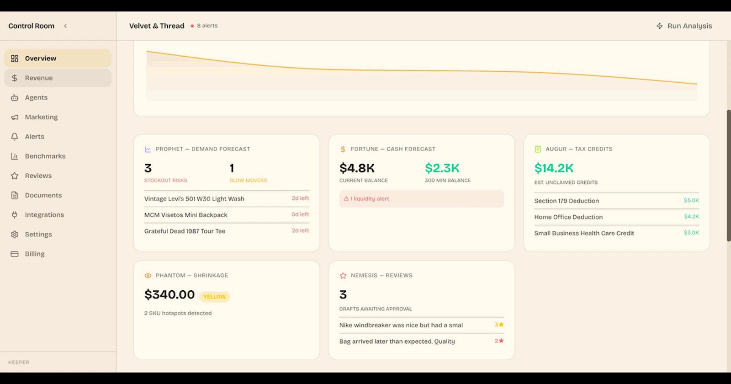Click the $14.2K unclaimed credits value

point(554,168)
